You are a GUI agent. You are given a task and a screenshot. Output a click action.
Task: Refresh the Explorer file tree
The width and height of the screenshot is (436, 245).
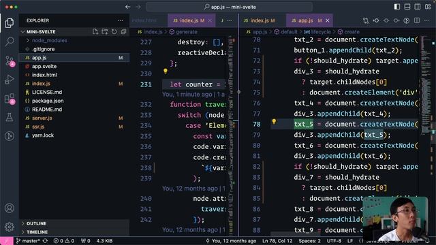[x=114, y=32]
